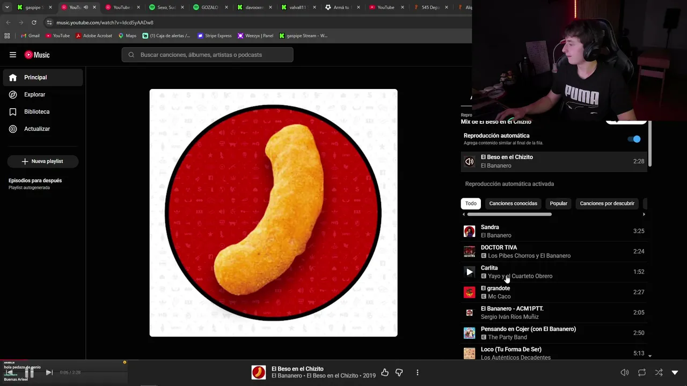
Task: Click the player bar album thumbnail
Action: pos(259,373)
